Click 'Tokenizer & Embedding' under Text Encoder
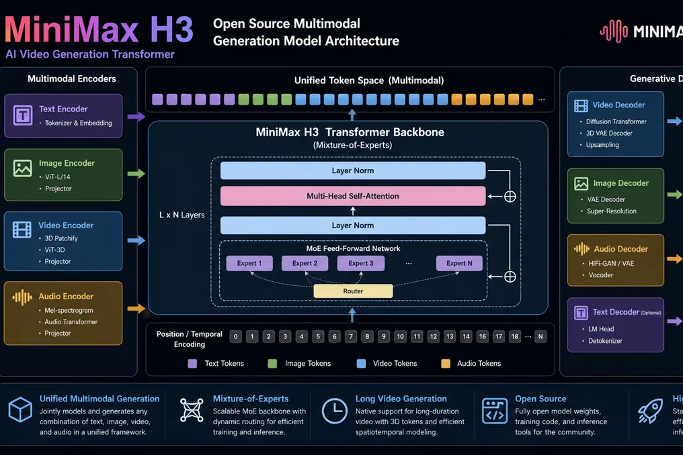This screenshot has height=455, width=683. (79, 123)
